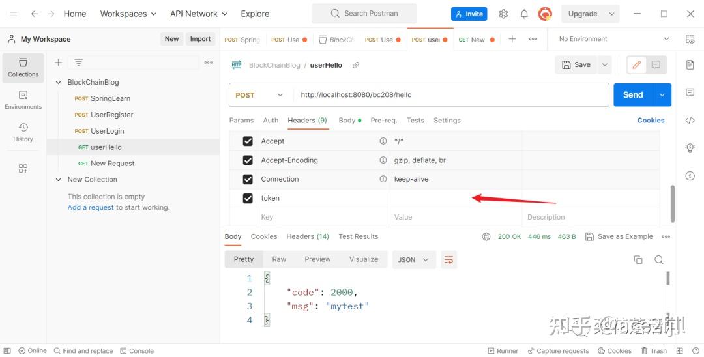Open the Documentation icon in right sidebar
The image size is (704, 357).
click(690, 65)
